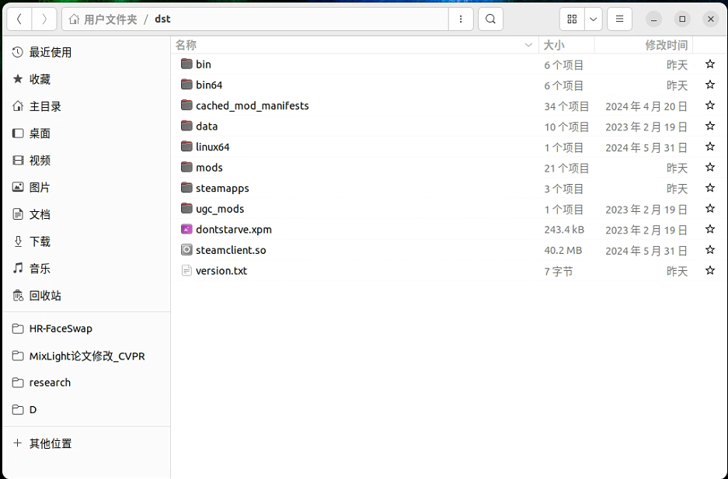
Task: Star the dontstarve.xpm file
Action: pyautogui.click(x=710, y=229)
